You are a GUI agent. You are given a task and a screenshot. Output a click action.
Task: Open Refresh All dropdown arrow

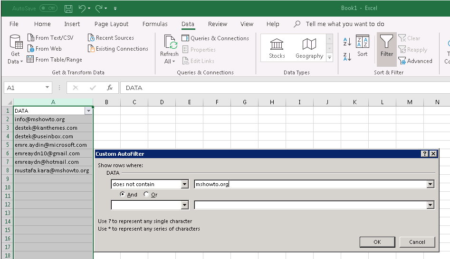tap(173, 62)
